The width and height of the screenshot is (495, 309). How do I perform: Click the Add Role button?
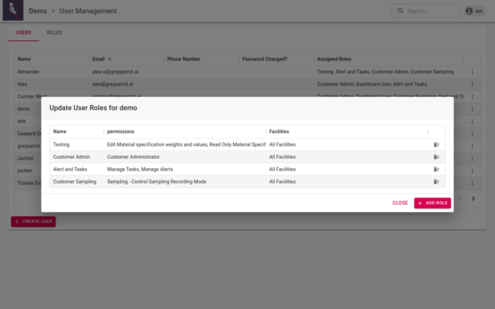(x=432, y=203)
